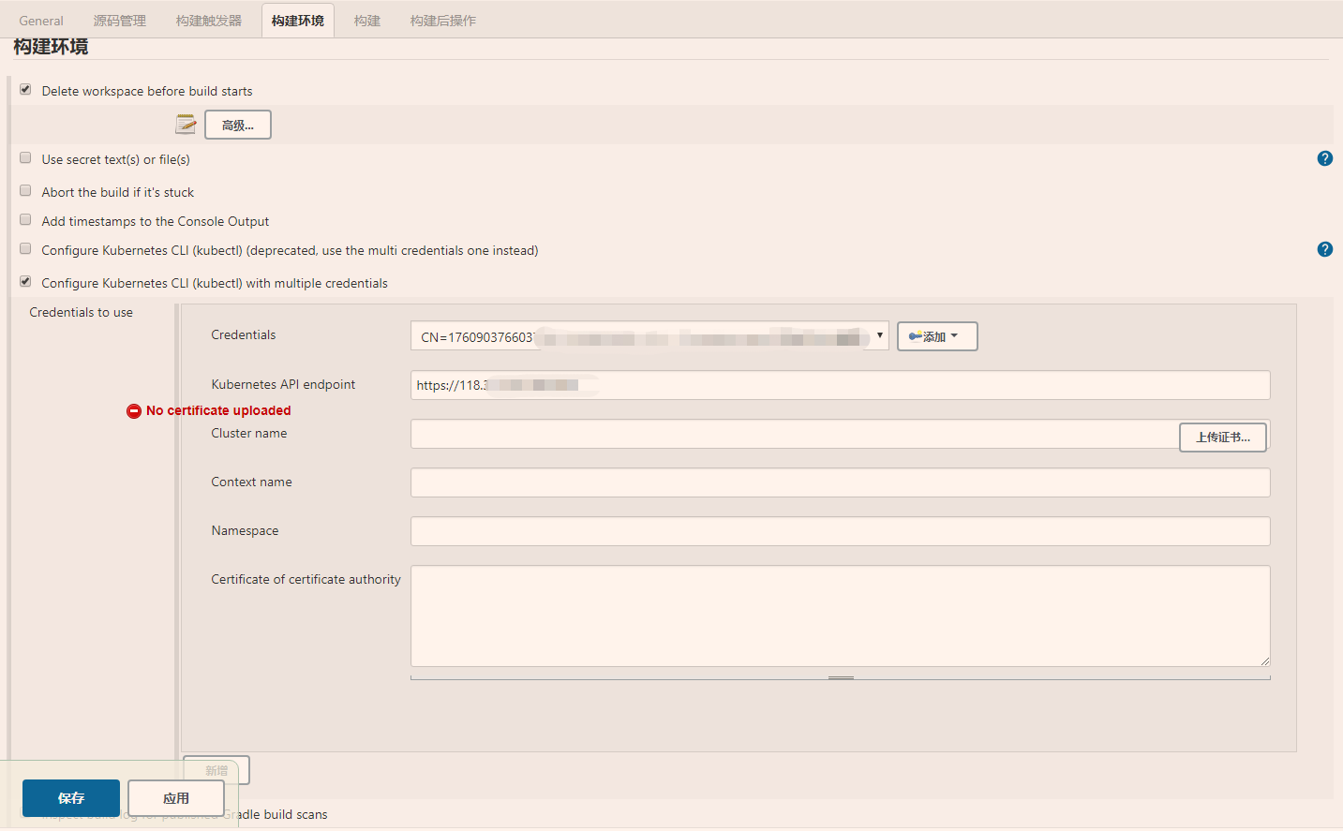The image size is (1343, 831).
Task: Click the 应用 apply button
Action: (175, 797)
